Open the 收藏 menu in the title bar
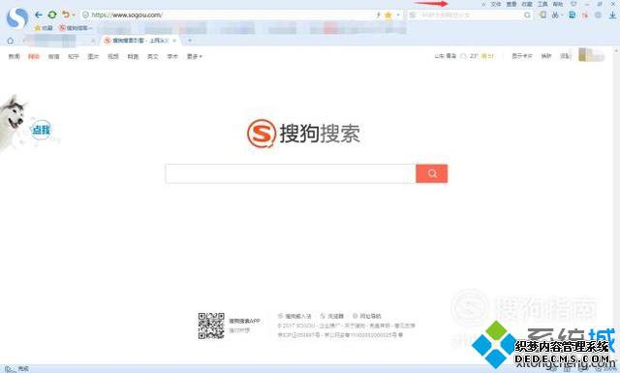The image size is (620, 373). coord(527,4)
